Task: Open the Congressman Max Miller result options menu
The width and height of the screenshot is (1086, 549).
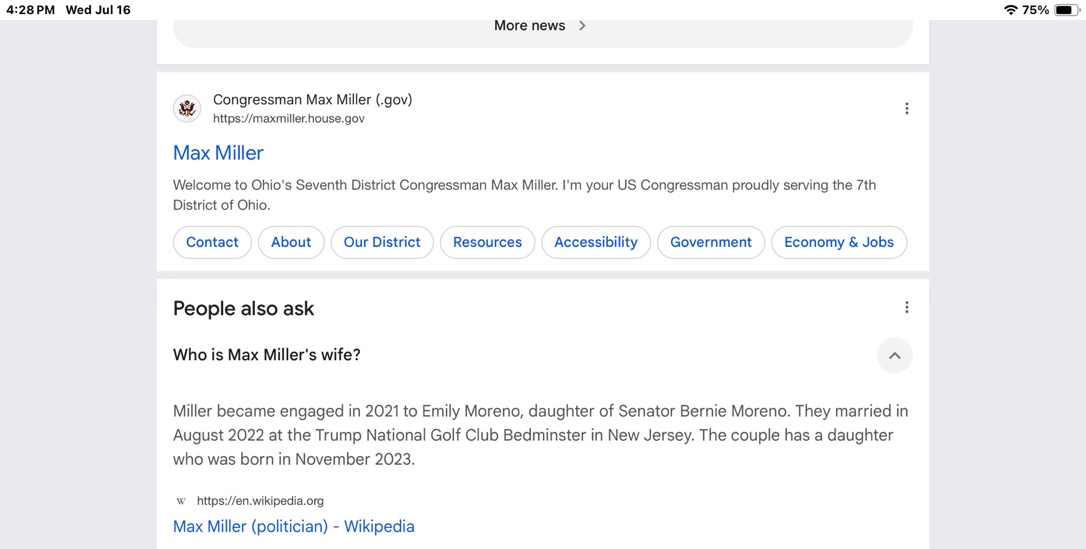Action: coord(906,108)
